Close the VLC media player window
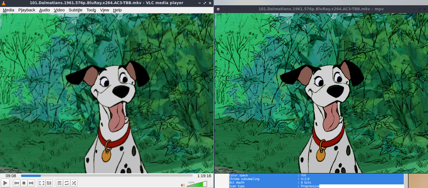 (x=210, y=3)
